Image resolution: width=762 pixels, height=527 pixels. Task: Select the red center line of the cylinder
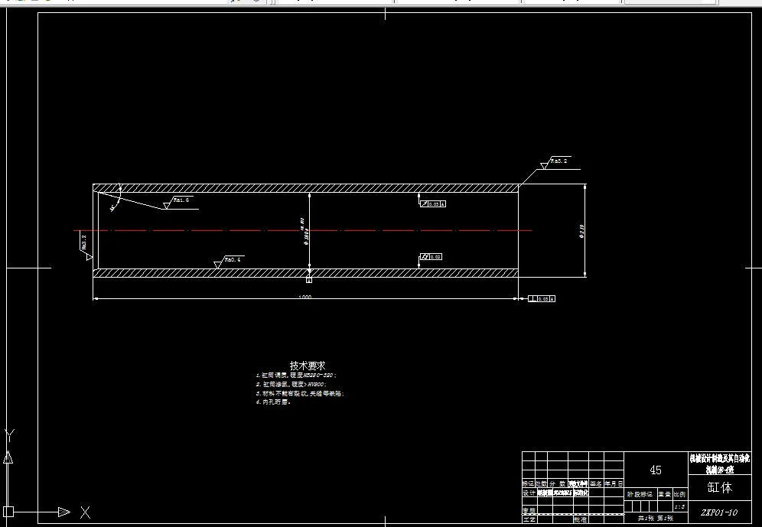tap(303, 230)
